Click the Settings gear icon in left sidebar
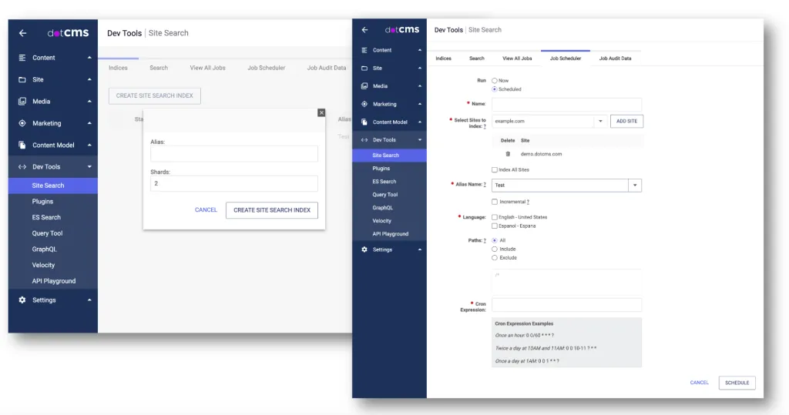This screenshot has height=415, width=789. coord(22,300)
